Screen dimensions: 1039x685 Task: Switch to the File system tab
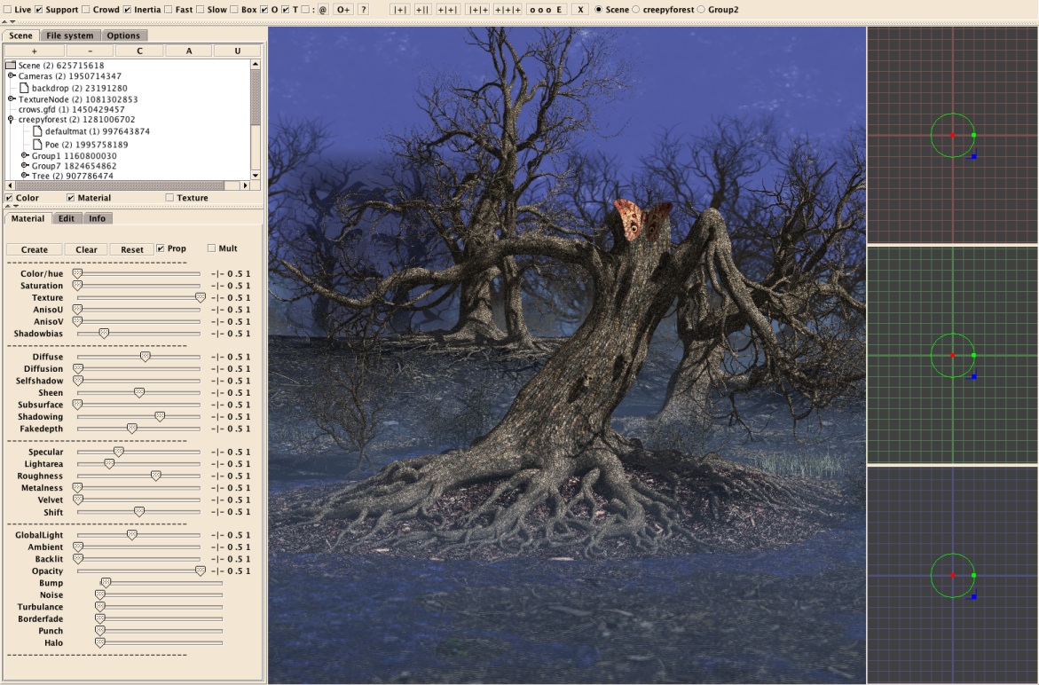pyautogui.click(x=69, y=35)
